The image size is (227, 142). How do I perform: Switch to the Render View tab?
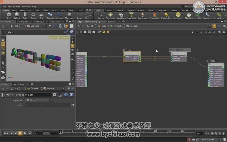39,22
